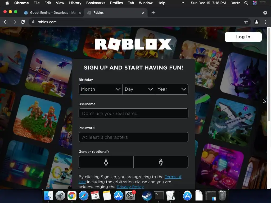
Task: Click the Siri icon in the menu bar
Action: click(255, 3)
